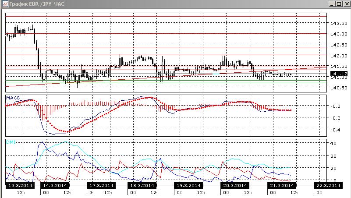The width and height of the screenshot is (351, 198).
Task: Click the current price label 141.12
Action: (339, 74)
